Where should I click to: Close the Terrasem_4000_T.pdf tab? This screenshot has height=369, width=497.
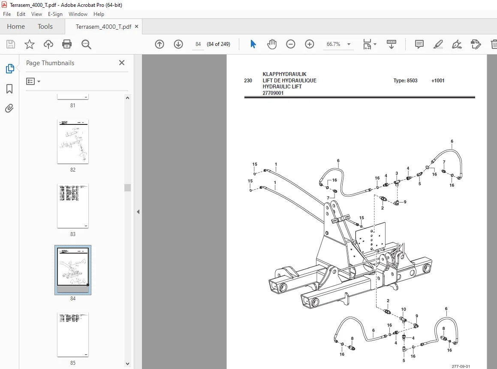pos(137,26)
